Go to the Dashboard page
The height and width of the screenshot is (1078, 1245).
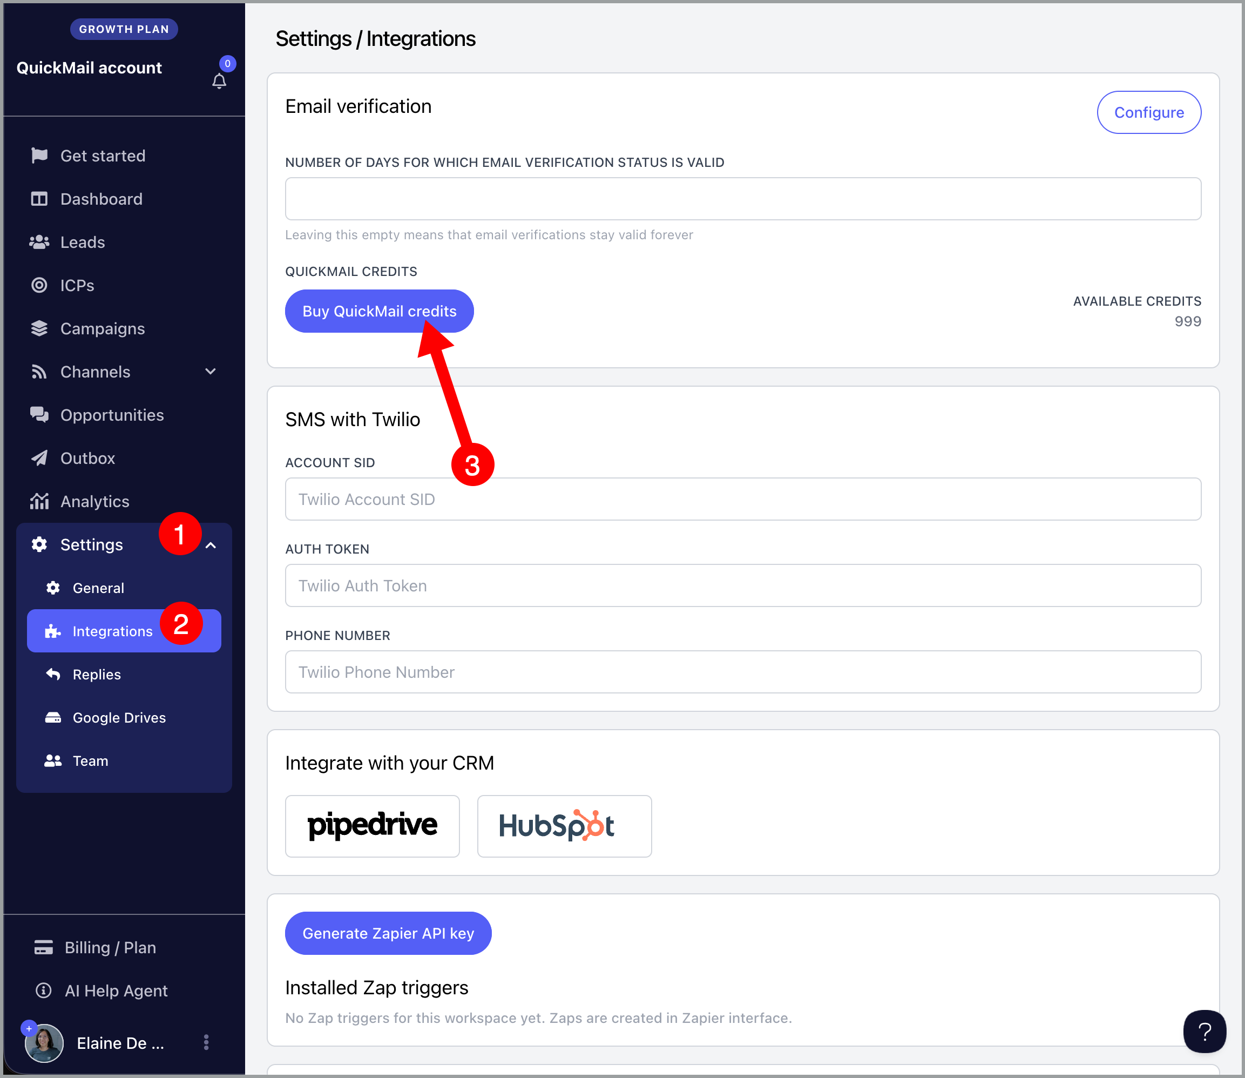click(102, 199)
